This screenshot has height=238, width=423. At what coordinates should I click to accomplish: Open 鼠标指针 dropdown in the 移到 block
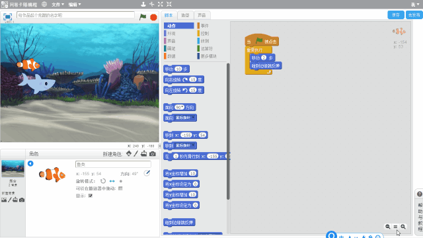[185, 145]
